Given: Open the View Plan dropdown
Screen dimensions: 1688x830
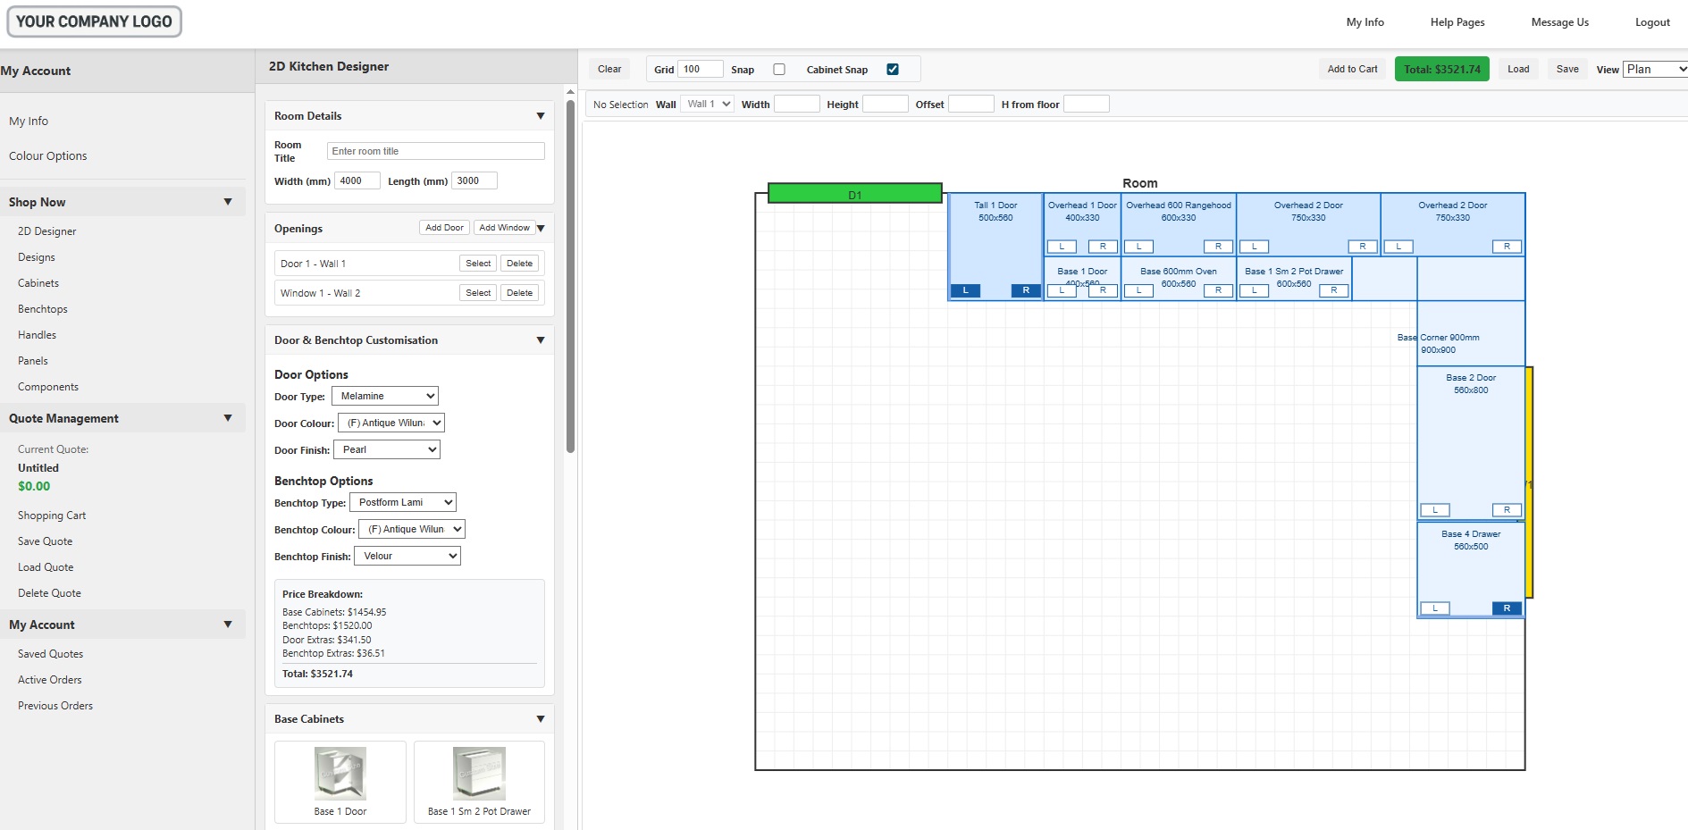Looking at the screenshot, I should (1655, 70).
